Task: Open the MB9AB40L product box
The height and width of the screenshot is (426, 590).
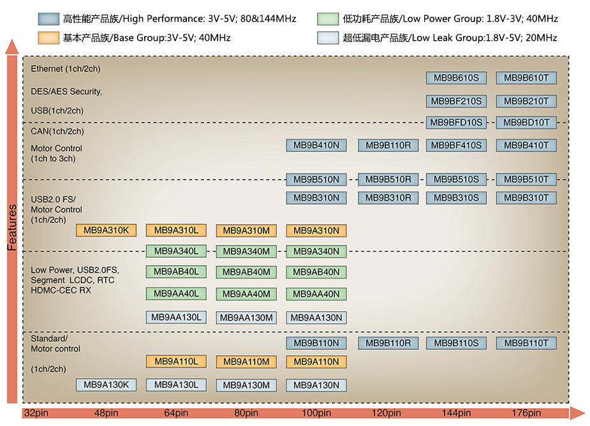Action: (176, 272)
